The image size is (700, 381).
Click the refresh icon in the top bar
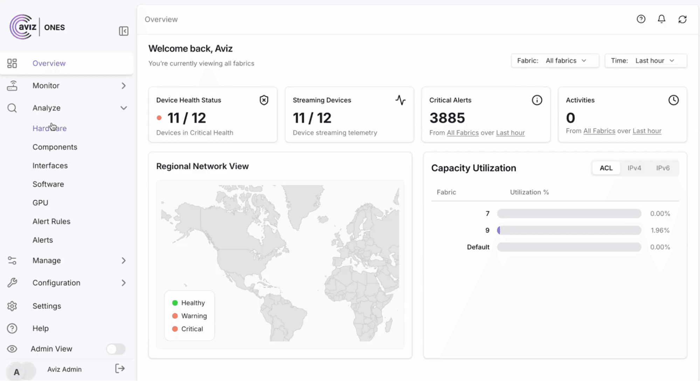pos(682,19)
